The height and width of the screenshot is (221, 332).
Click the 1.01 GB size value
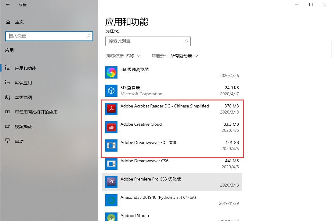(232, 142)
